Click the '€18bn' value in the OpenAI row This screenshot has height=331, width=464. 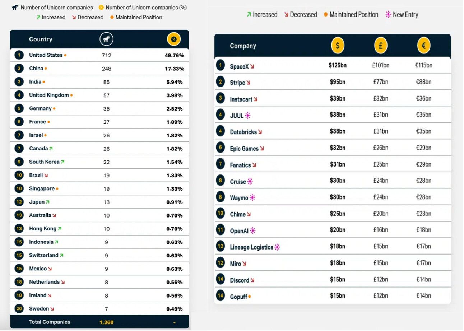coord(423,230)
